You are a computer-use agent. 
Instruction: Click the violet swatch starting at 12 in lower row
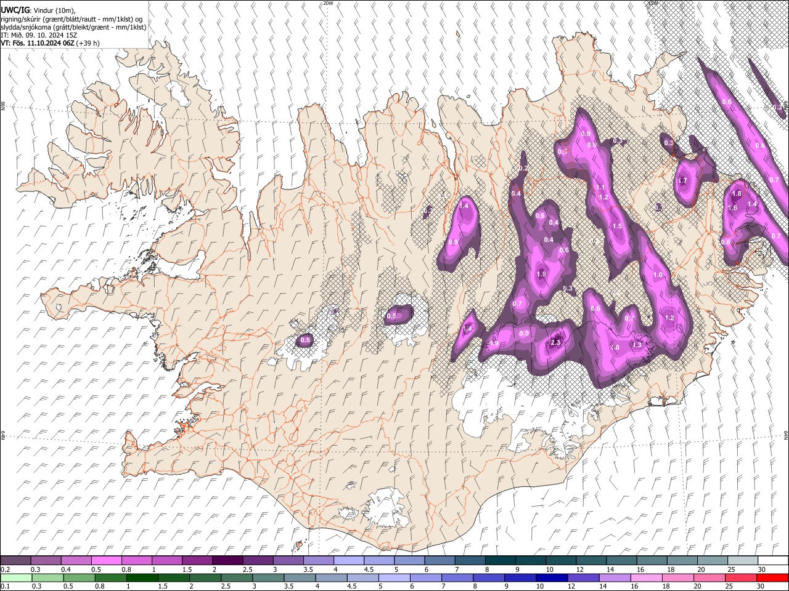tap(584, 577)
